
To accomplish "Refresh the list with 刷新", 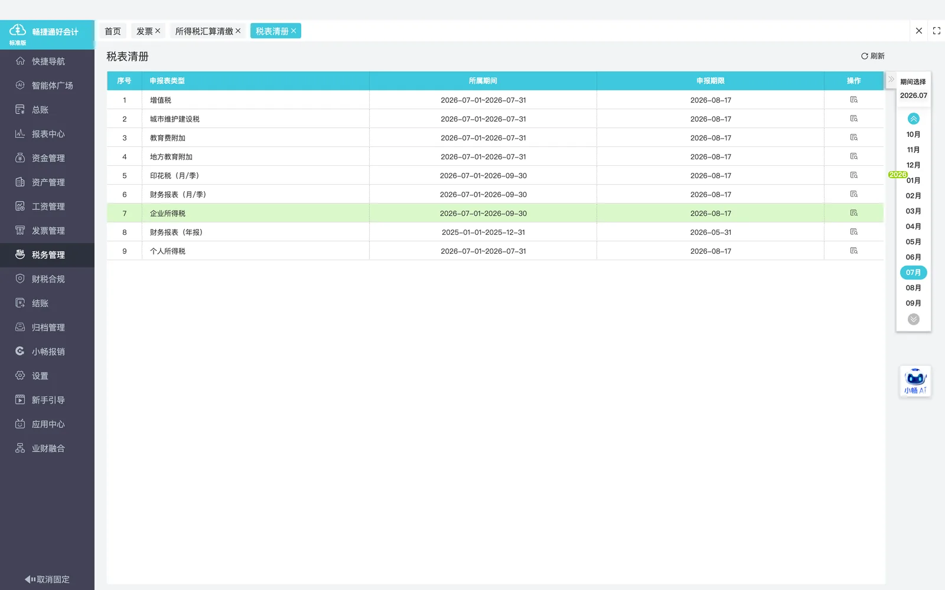I will pos(872,56).
